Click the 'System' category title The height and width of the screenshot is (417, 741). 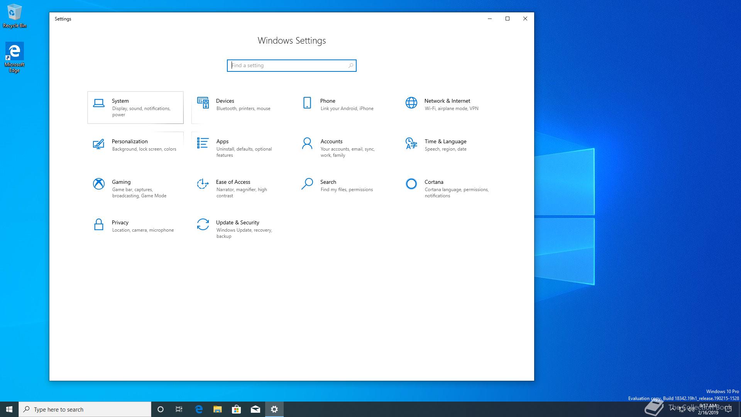[x=120, y=101]
